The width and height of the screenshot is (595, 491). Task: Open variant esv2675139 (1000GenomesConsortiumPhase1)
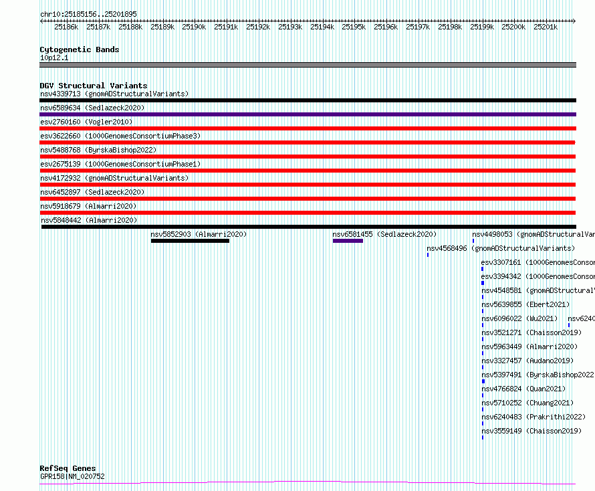coord(120,164)
